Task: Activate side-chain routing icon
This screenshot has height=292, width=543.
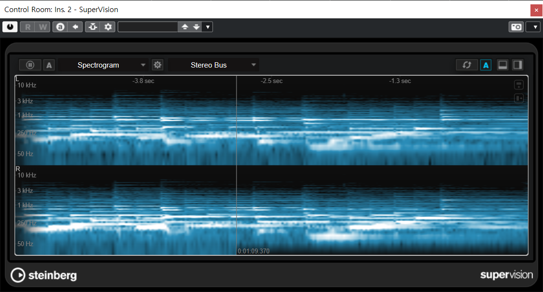Action: click(x=93, y=27)
